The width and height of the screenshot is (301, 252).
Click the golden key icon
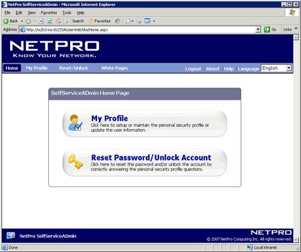(76, 162)
